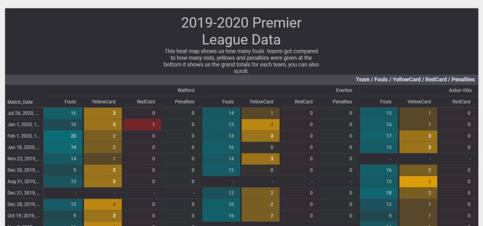Select the Aug 31, 2019 match date row
Screen dimensions: 483x226
click(24, 182)
